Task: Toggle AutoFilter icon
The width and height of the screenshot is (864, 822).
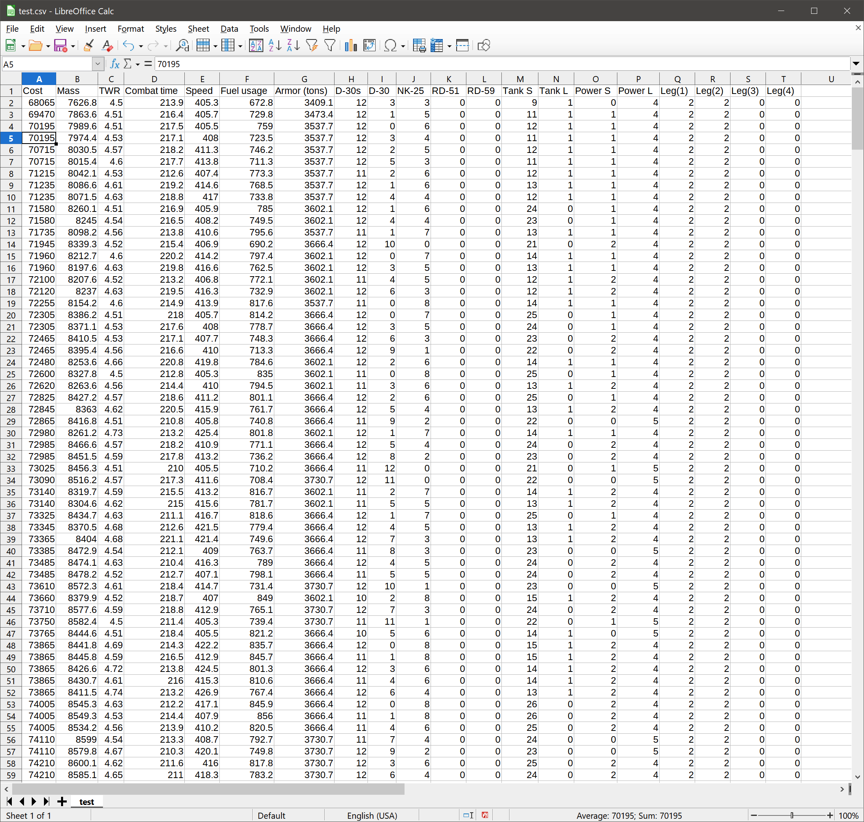Action: 312,46
